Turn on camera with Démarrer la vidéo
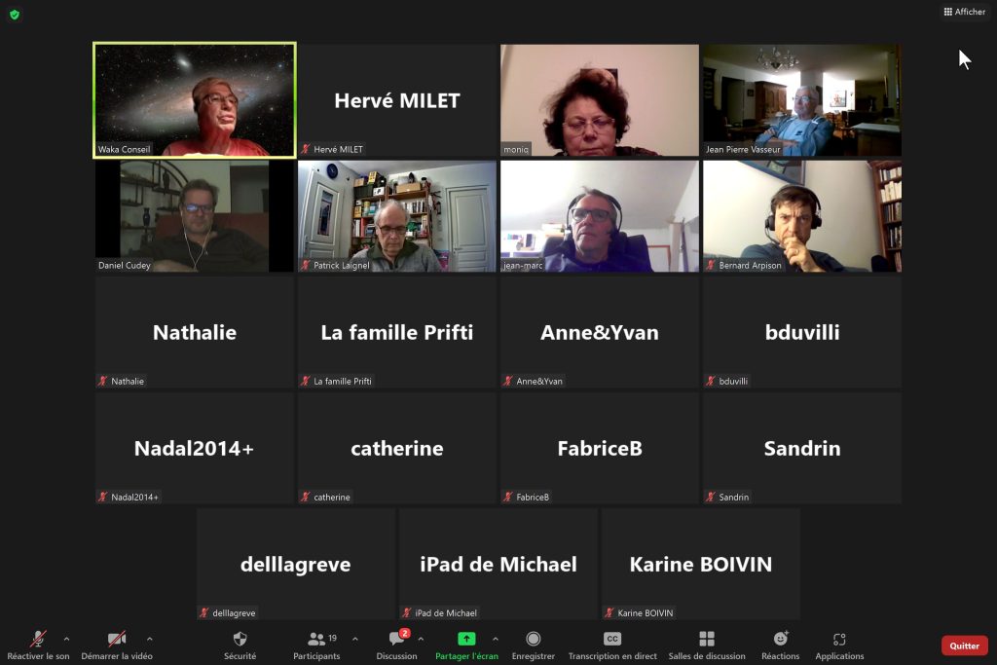This screenshot has height=665, width=997. pyautogui.click(x=117, y=646)
